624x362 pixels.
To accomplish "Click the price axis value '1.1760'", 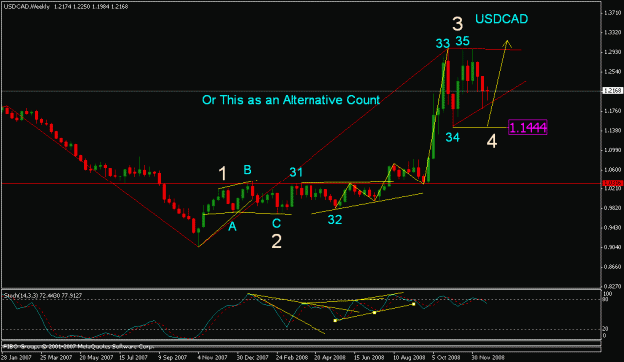I will tap(613, 111).
